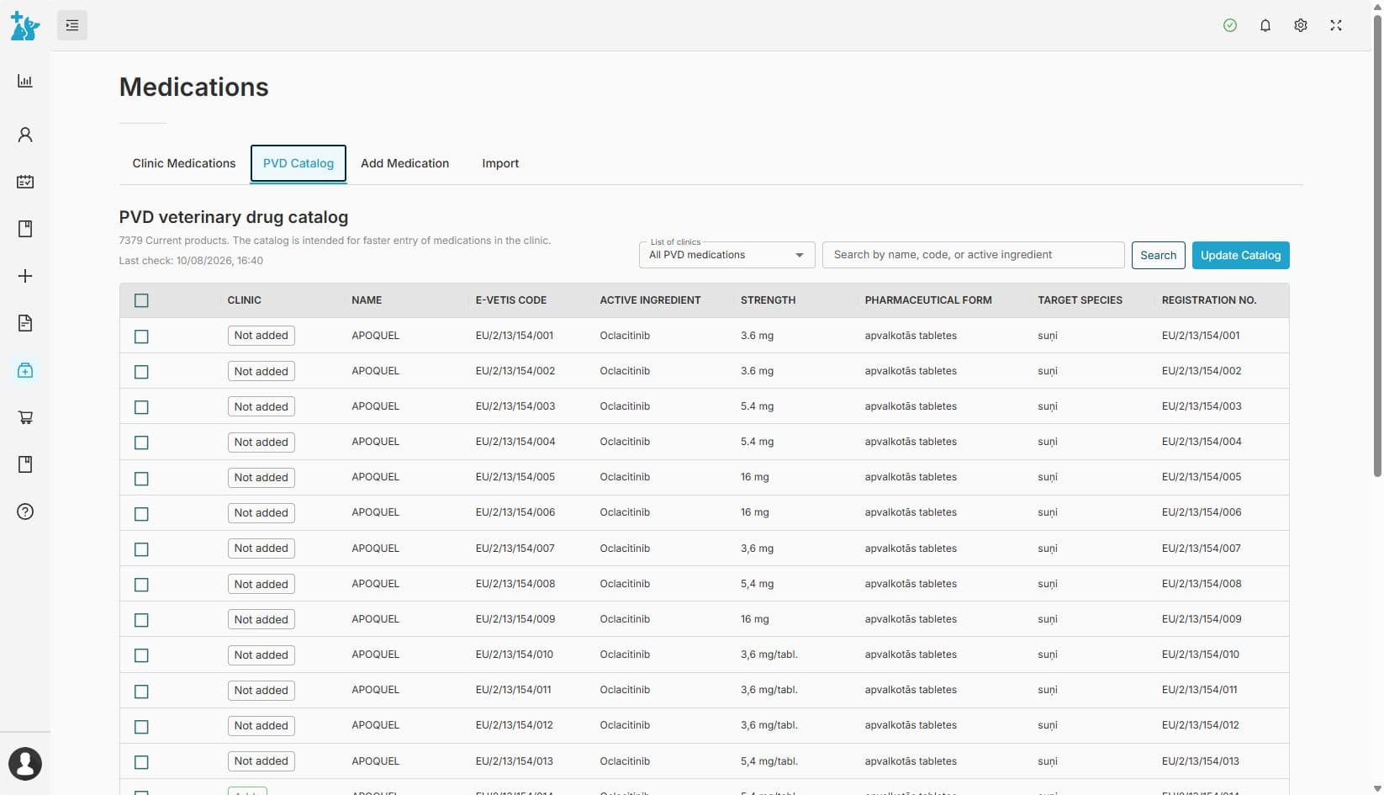Open the lower bookmark book sidebar icon

click(x=25, y=464)
